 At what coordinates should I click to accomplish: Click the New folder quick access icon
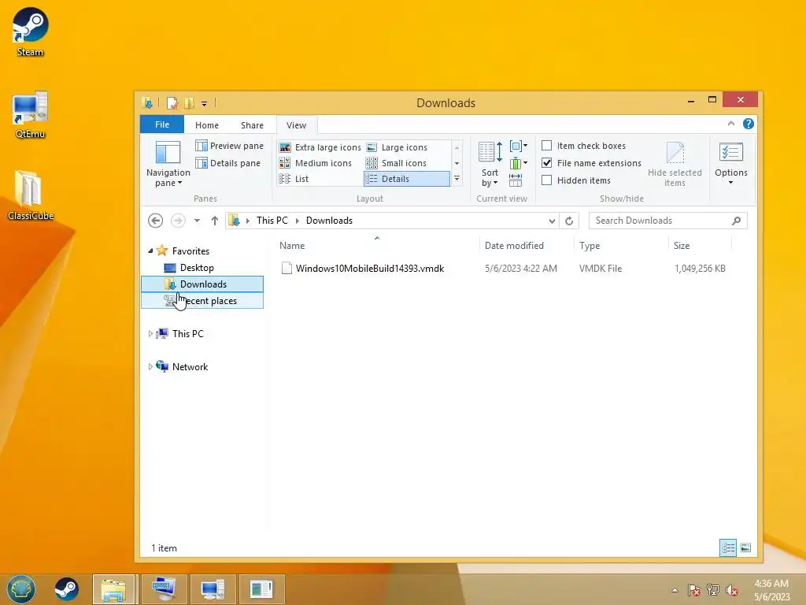point(189,103)
